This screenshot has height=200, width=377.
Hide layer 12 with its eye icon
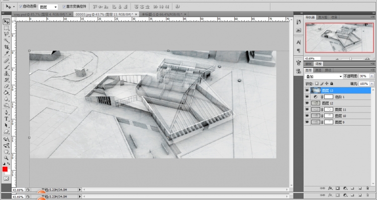coord(307,103)
